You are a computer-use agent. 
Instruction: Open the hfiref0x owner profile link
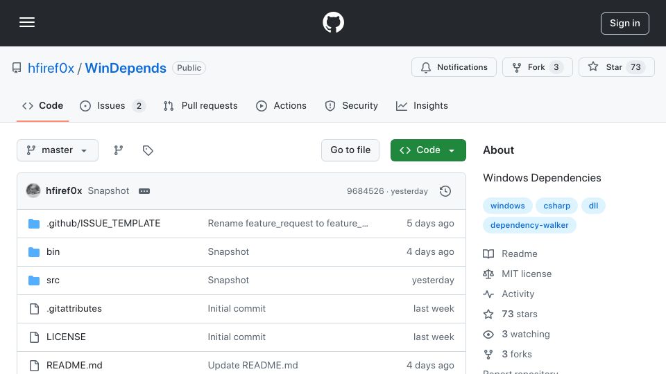(x=51, y=68)
